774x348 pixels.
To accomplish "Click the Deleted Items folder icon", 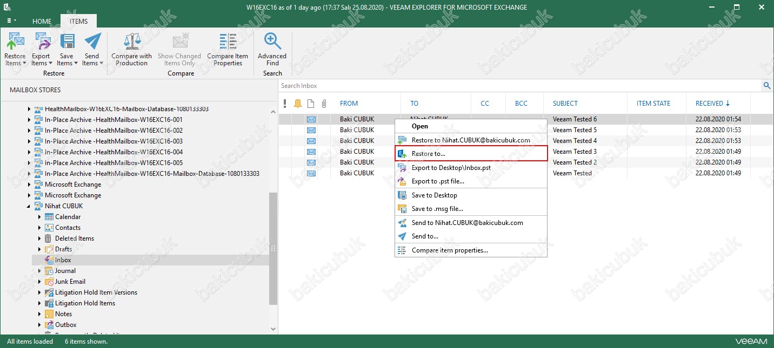I will [49, 238].
